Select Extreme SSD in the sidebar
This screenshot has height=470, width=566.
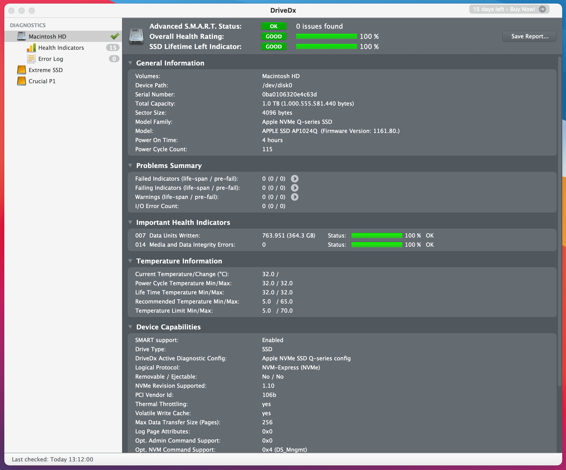pos(63,70)
